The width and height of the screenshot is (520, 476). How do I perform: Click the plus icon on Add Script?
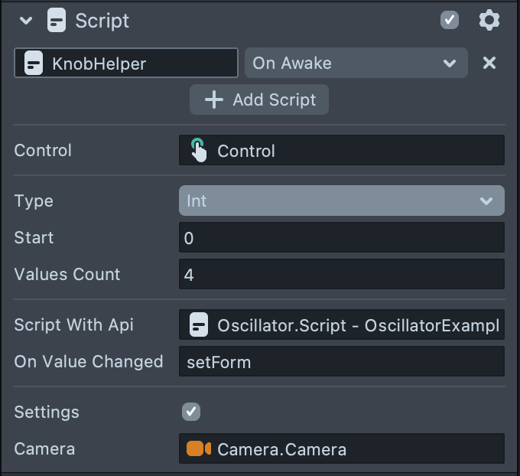(x=214, y=100)
